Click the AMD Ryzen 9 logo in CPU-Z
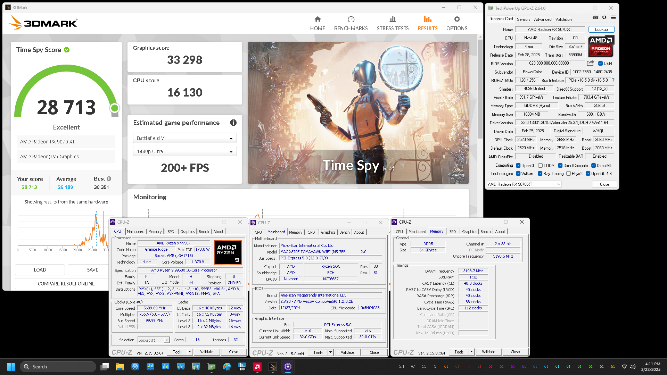667x375 pixels. 228,252
